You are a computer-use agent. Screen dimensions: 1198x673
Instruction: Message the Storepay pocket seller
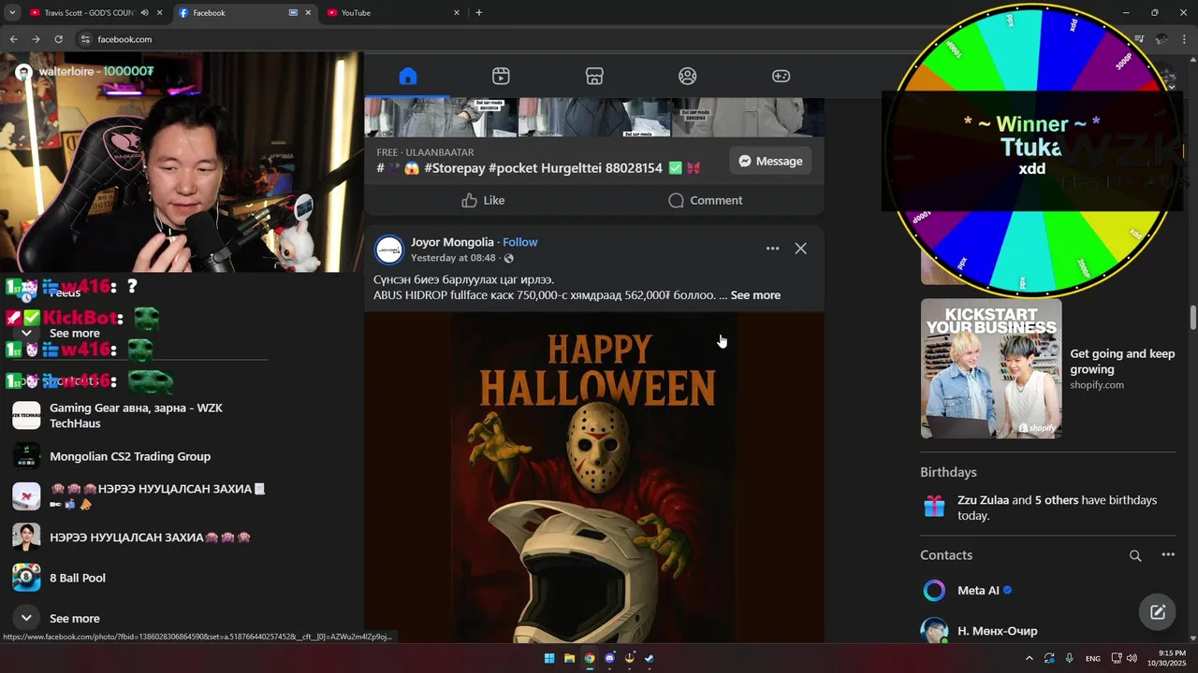tap(770, 161)
